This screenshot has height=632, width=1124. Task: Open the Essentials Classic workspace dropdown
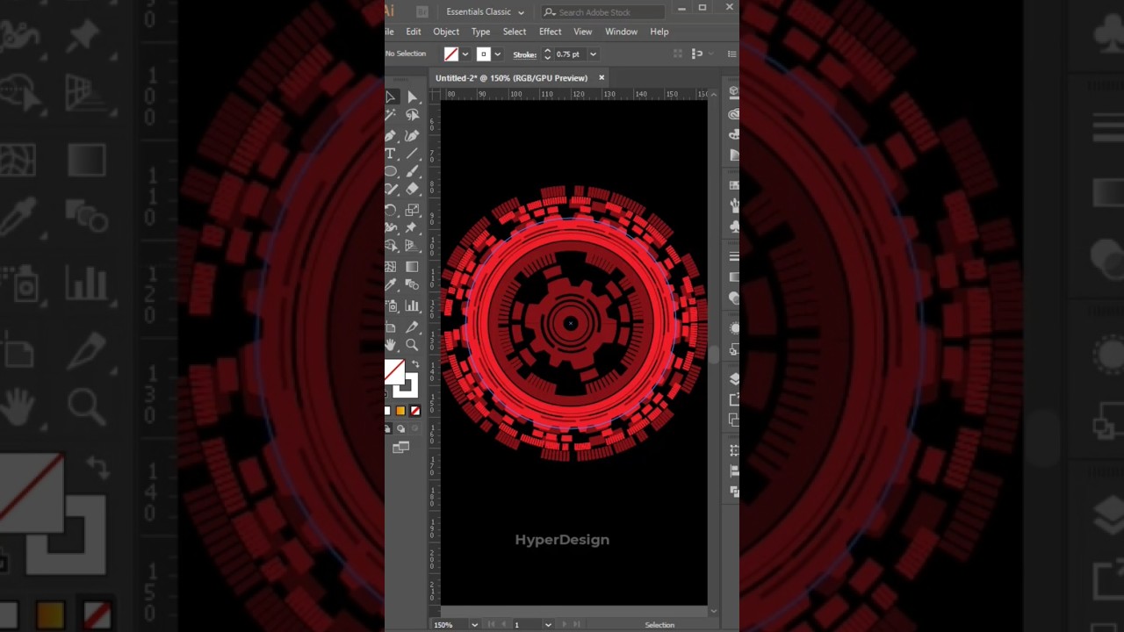point(485,12)
